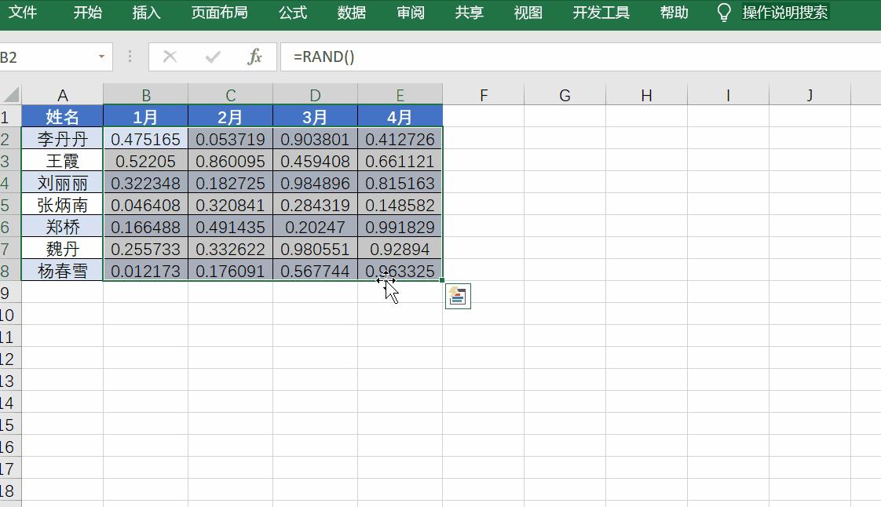881x507 pixels.
Task: Switch to the 审阅 ribbon tab
Action: 409,12
